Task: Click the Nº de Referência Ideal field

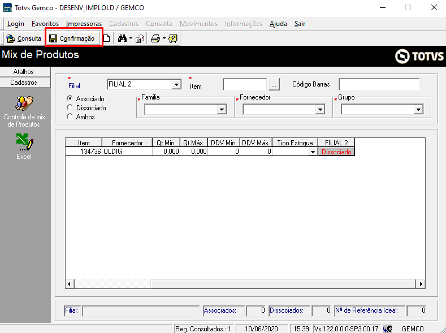Action: [x=417, y=311]
